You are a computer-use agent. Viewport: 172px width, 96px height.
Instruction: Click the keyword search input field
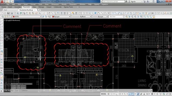click(113, 2)
